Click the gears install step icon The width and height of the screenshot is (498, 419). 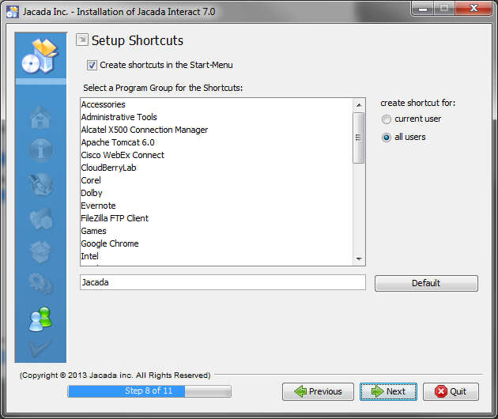click(x=40, y=284)
